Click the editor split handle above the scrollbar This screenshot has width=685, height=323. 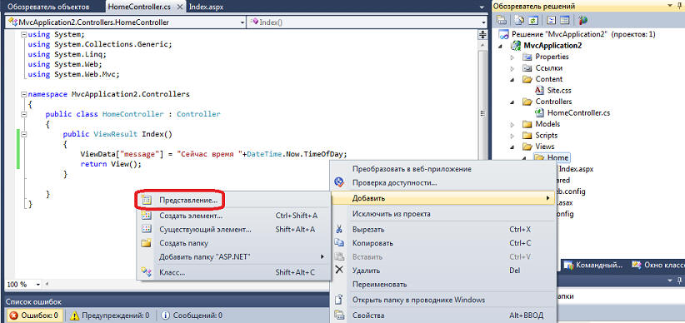tap(482, 35)
